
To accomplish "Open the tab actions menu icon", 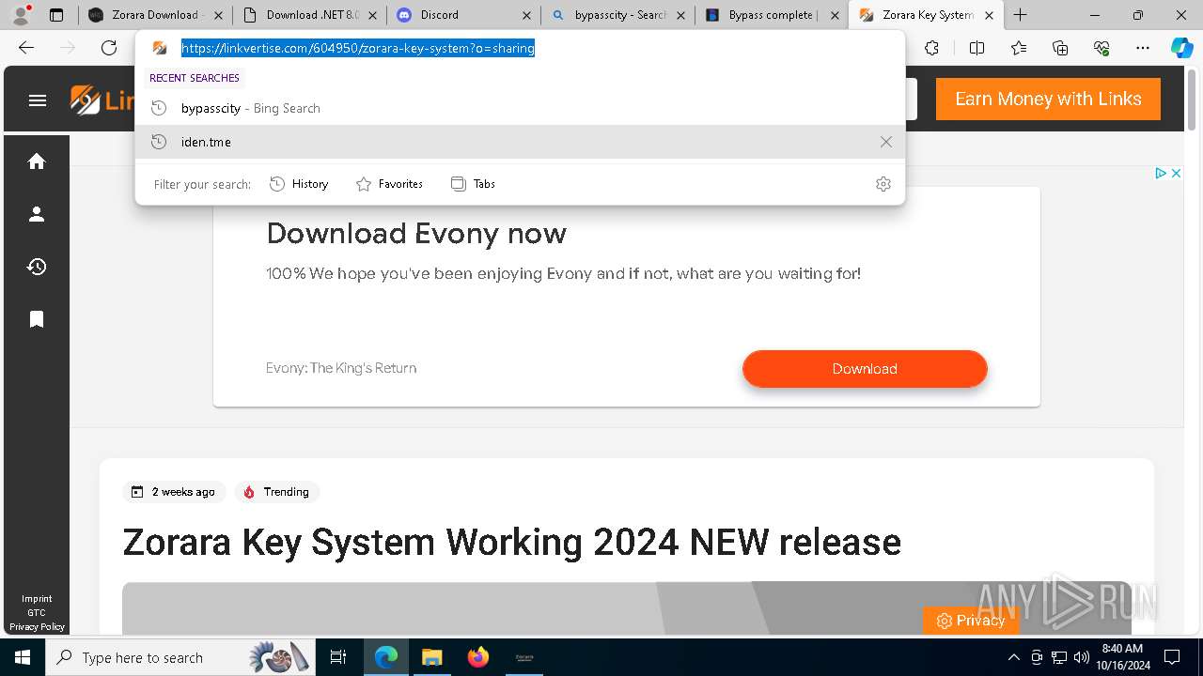I will pos(56,15).
